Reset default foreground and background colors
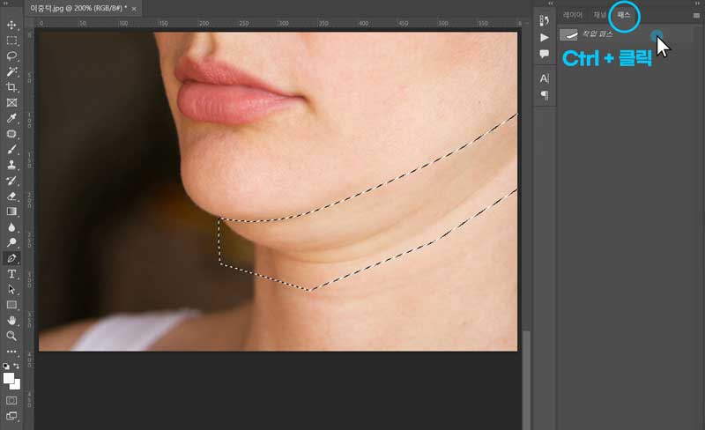Screen dimensions: 705x430 point(6,367)
